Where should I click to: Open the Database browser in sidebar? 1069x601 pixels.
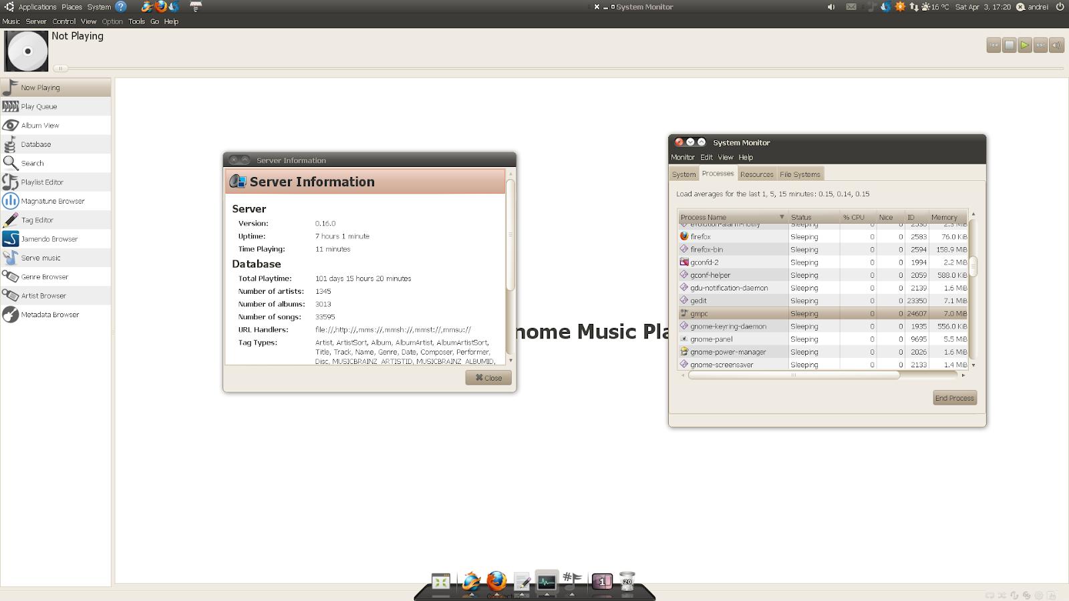(55, 144)
